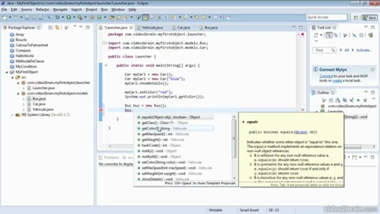Image resolution: width=380 pixels, height=214 pixels.
Task: Click the Open Perspective icon
Action: tap(356, 17)
